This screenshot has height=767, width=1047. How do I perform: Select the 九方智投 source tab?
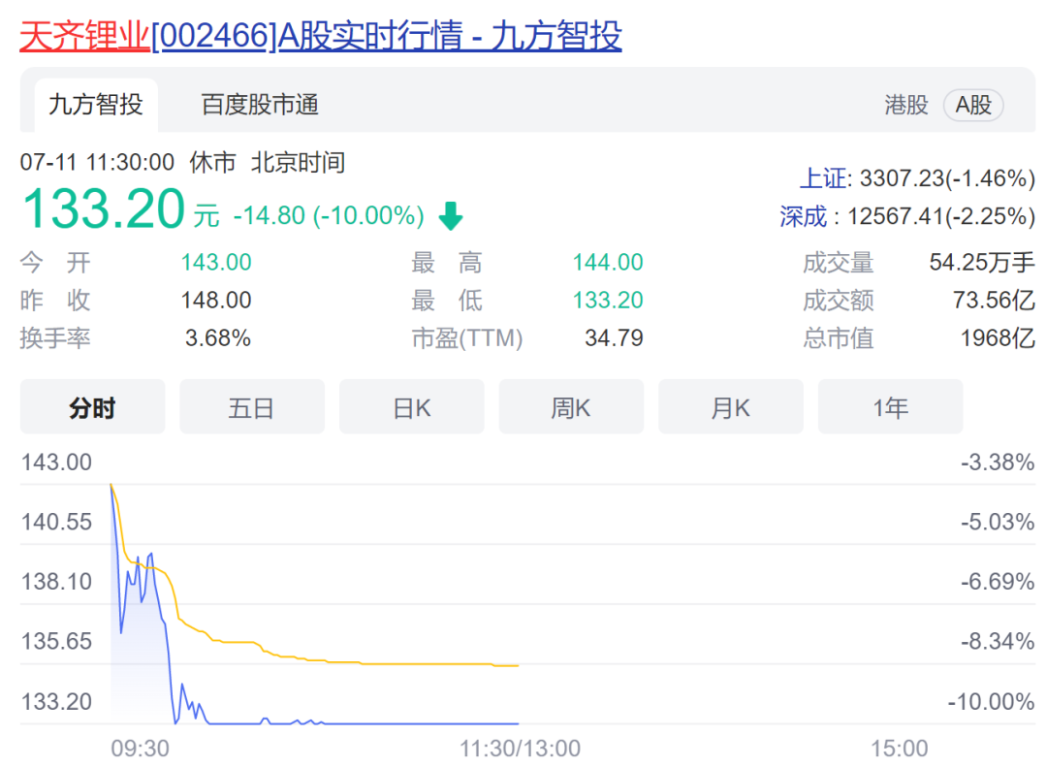pos(95,105)
